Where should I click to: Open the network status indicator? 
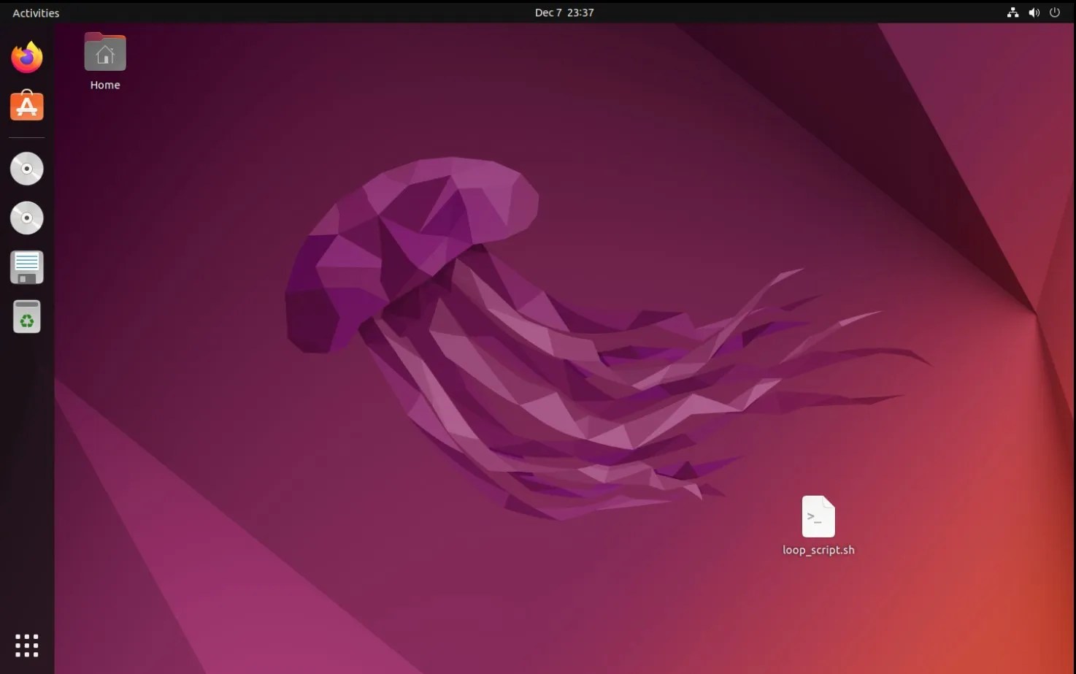tap(1012, 12)
